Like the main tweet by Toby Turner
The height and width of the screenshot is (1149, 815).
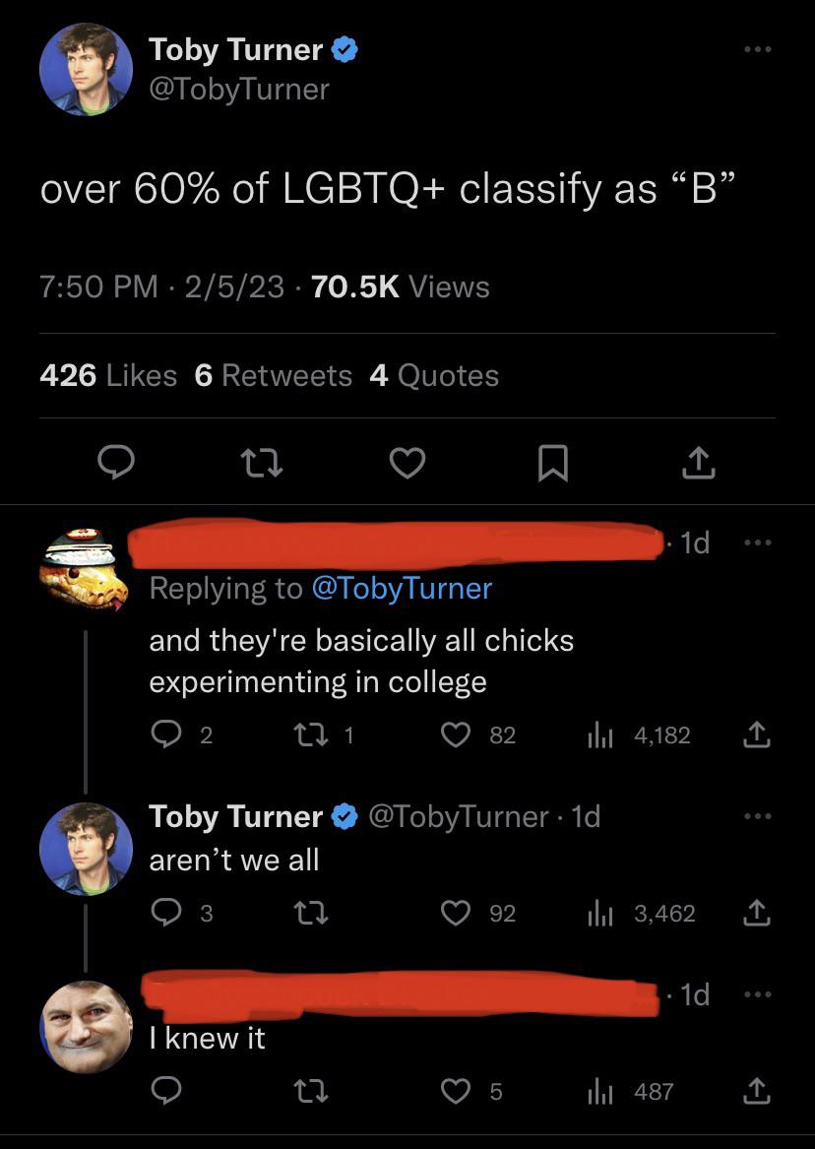(407, 463)
